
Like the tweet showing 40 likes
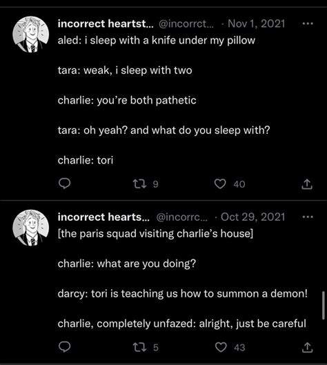pos(219,184)
